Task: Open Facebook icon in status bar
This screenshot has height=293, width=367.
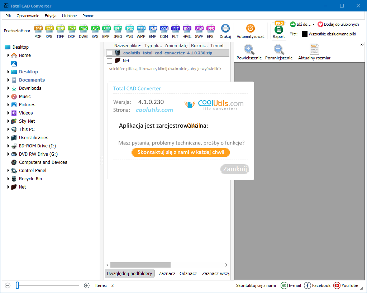Action: pyautogui.click(x=307, y=285)
